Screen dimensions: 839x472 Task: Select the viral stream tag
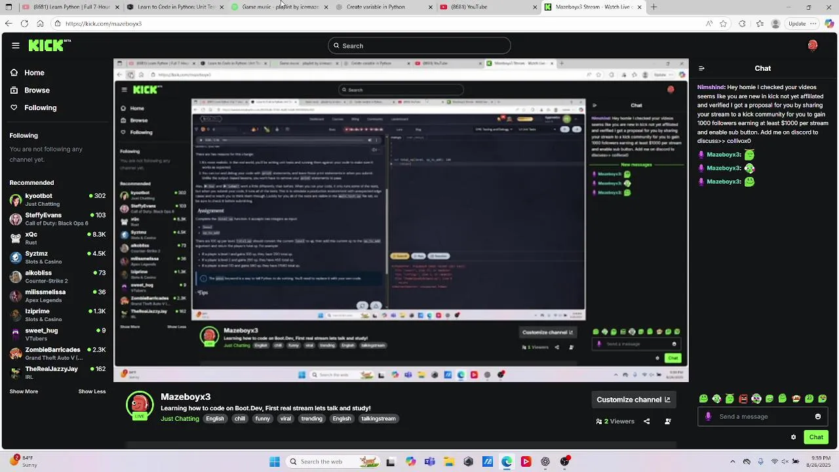point(286,418)
